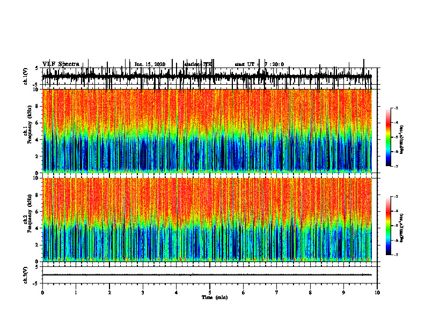Click the 'ch.1(V)' waveform axis label
The width and height of the screenshot is (425, 328).
click(26, 76)
